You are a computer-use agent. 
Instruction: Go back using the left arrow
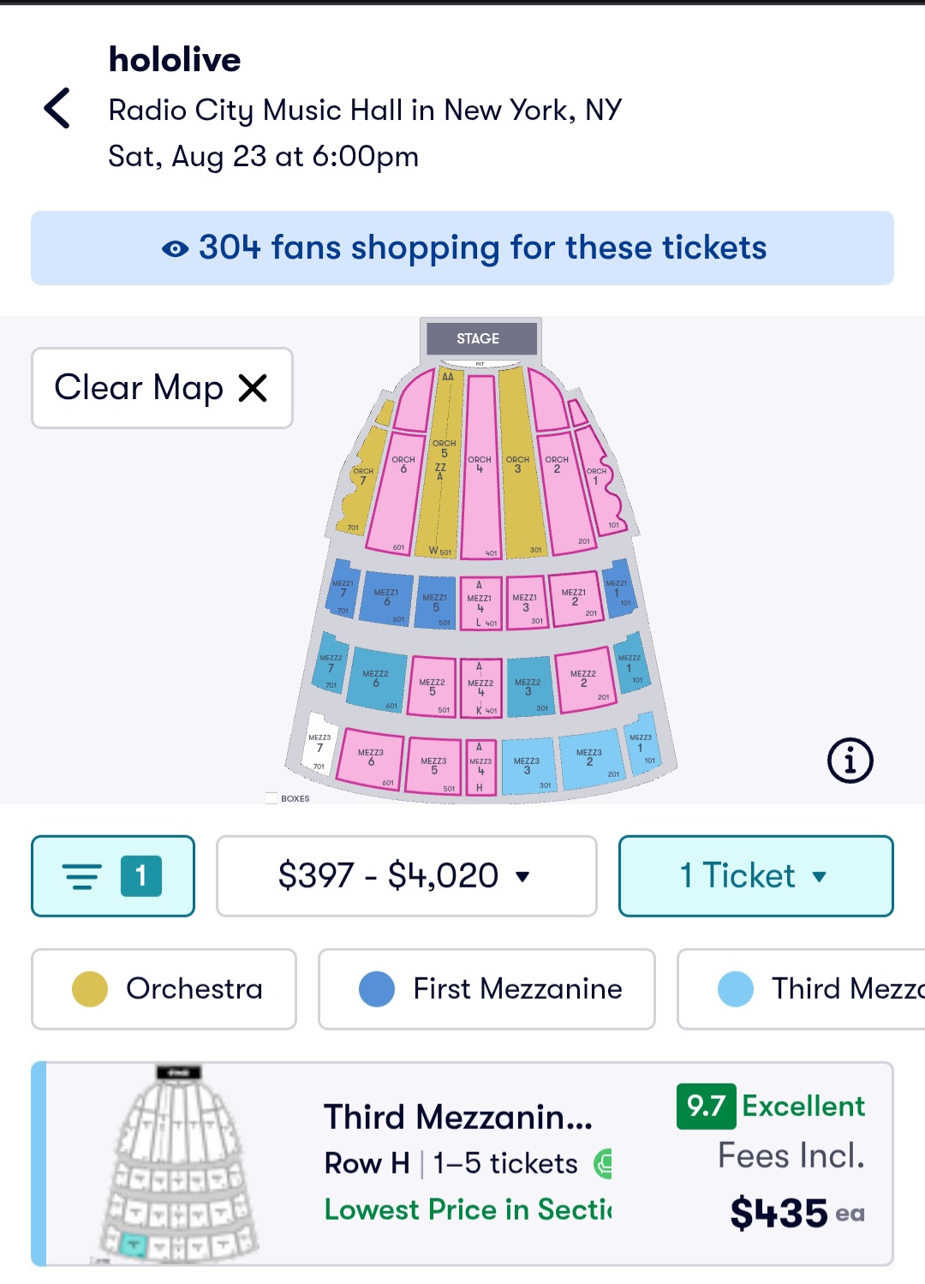pos(57,108)
